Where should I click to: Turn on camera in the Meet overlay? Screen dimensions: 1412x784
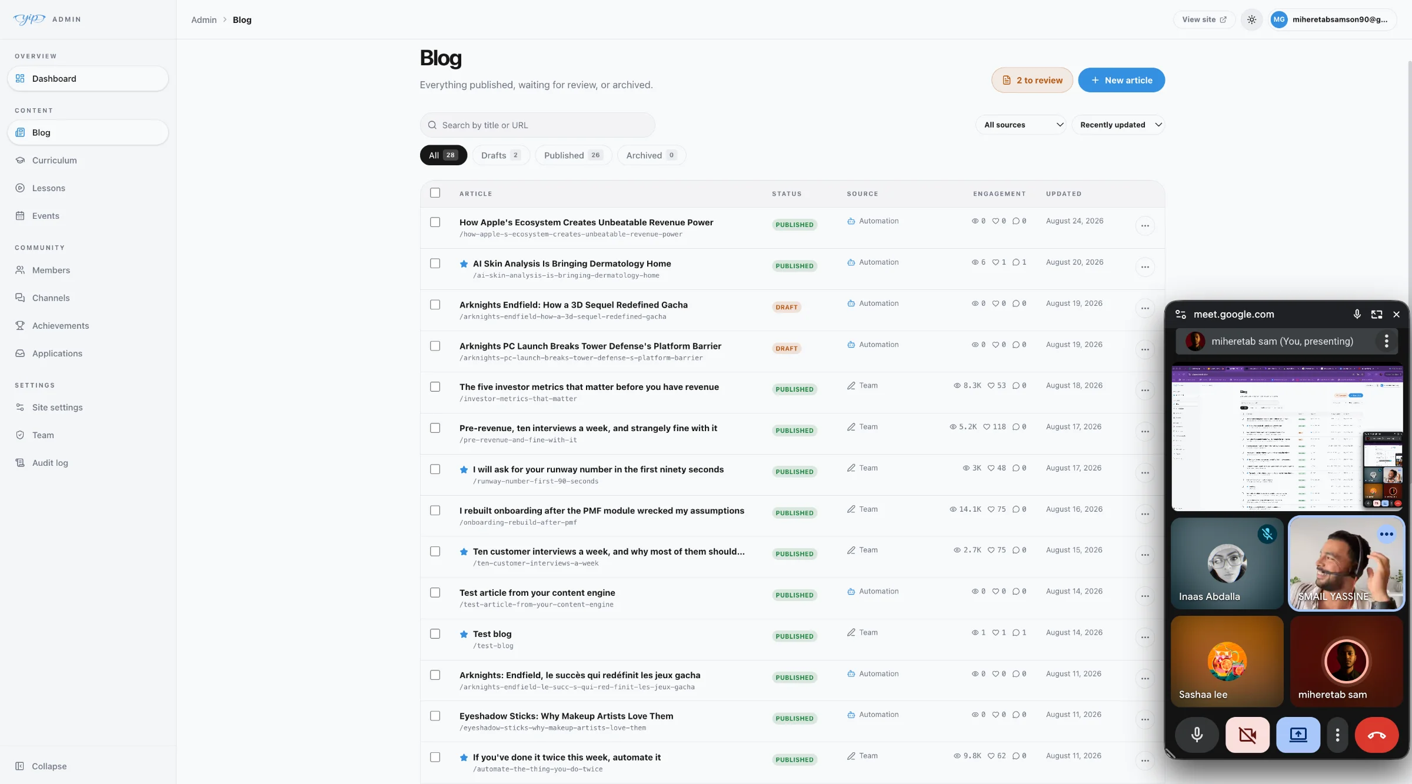tap(1247, 735)
